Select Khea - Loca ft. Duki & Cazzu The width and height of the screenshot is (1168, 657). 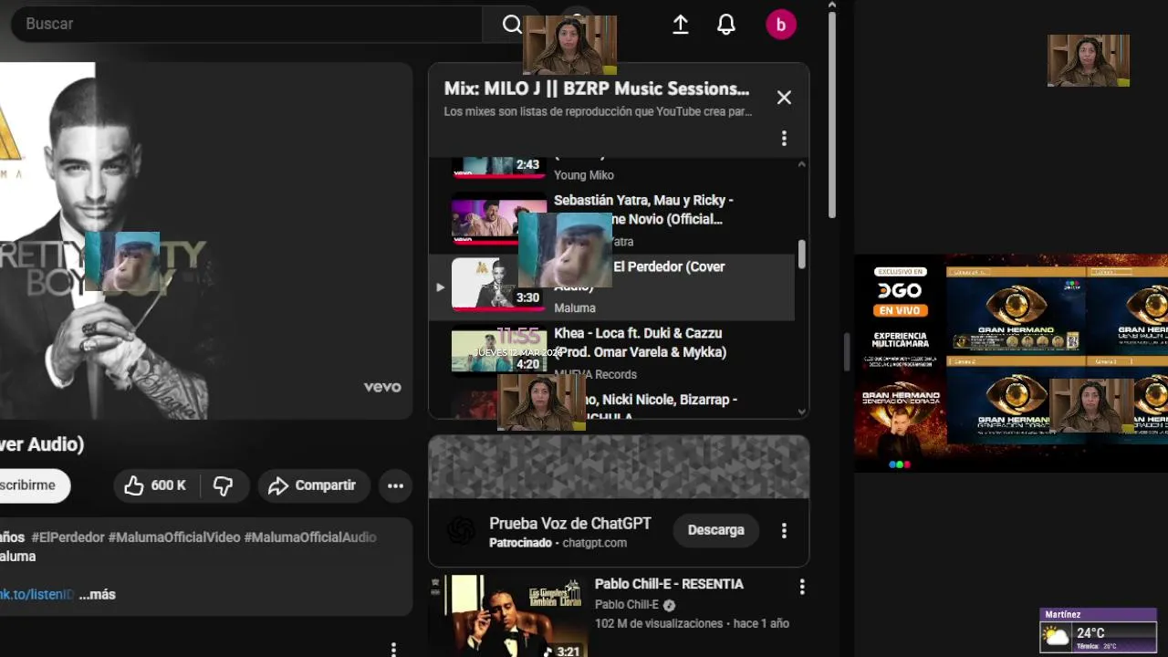640,342
